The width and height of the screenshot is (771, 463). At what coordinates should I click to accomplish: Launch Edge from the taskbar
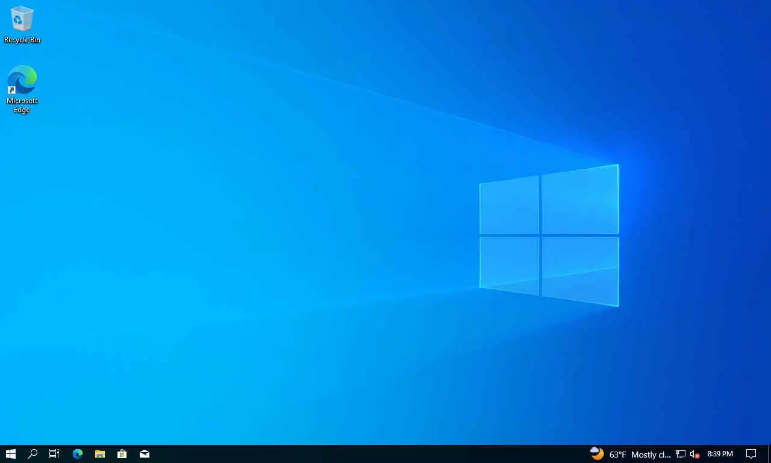click(78, 454)
